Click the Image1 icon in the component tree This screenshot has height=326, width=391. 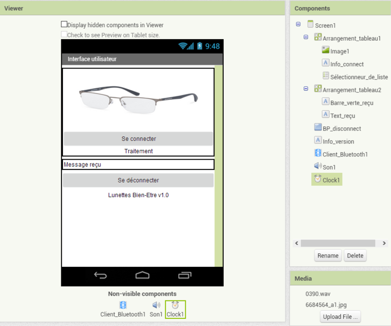point(325,50)
